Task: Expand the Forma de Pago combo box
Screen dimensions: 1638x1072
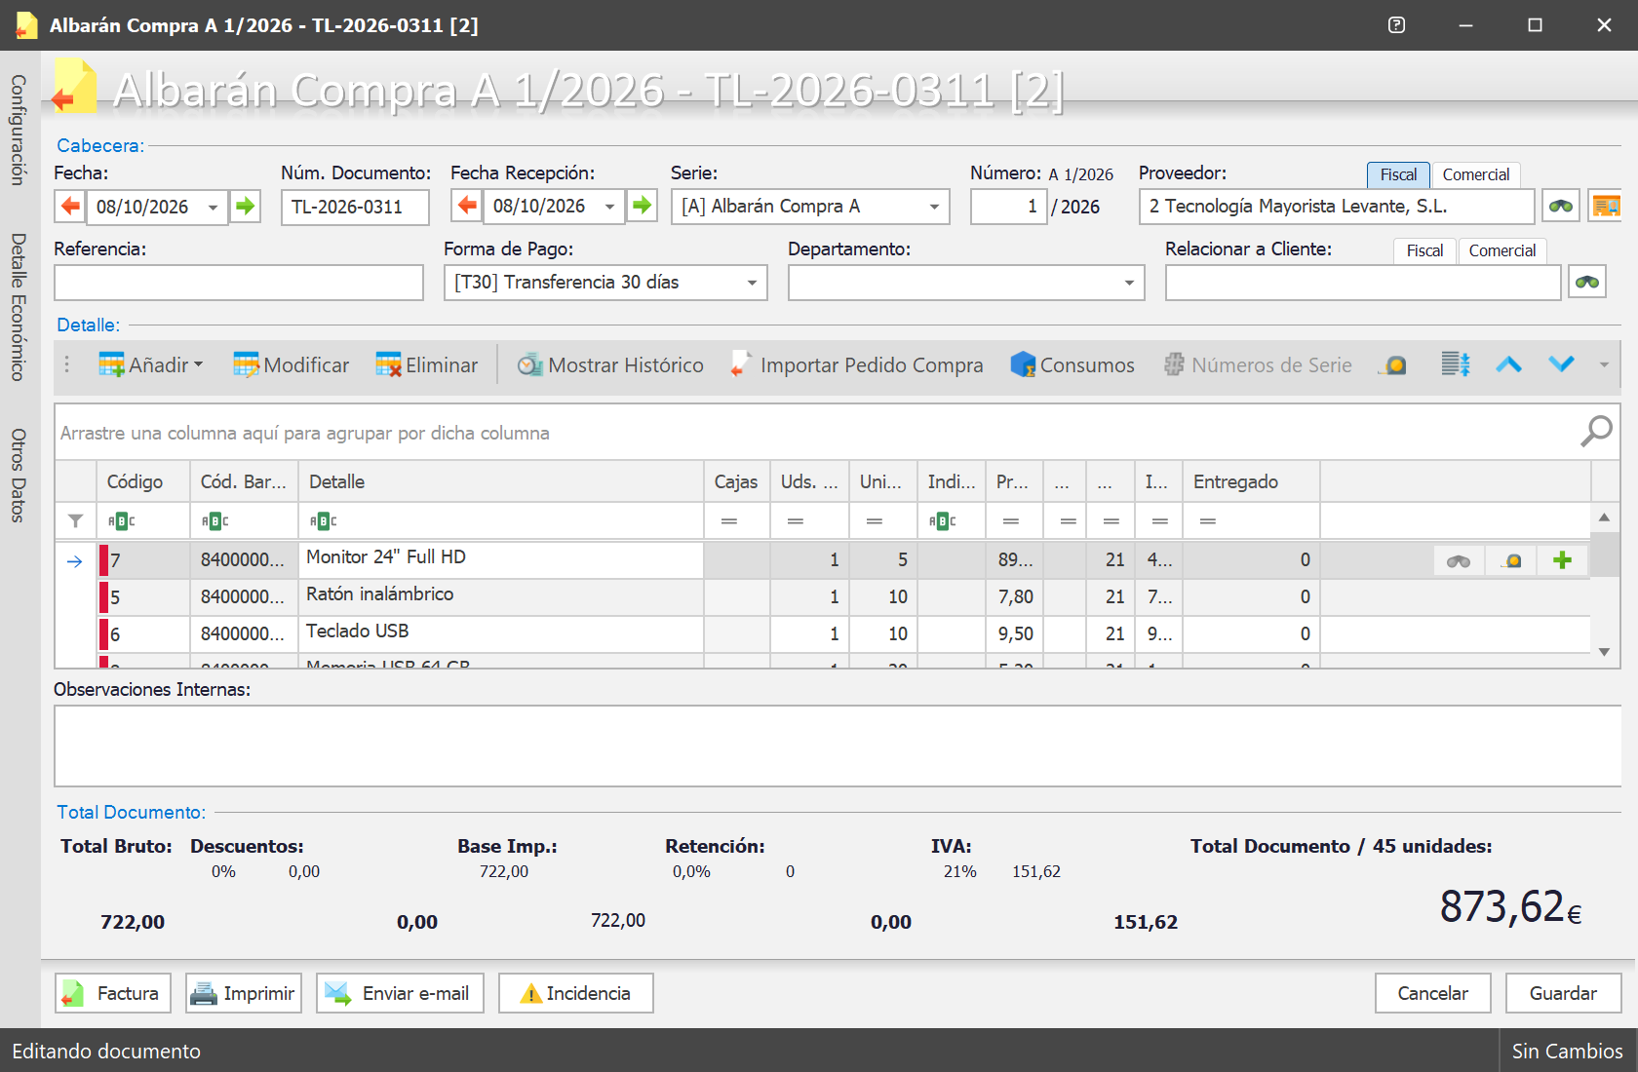Action: [752, 283]
